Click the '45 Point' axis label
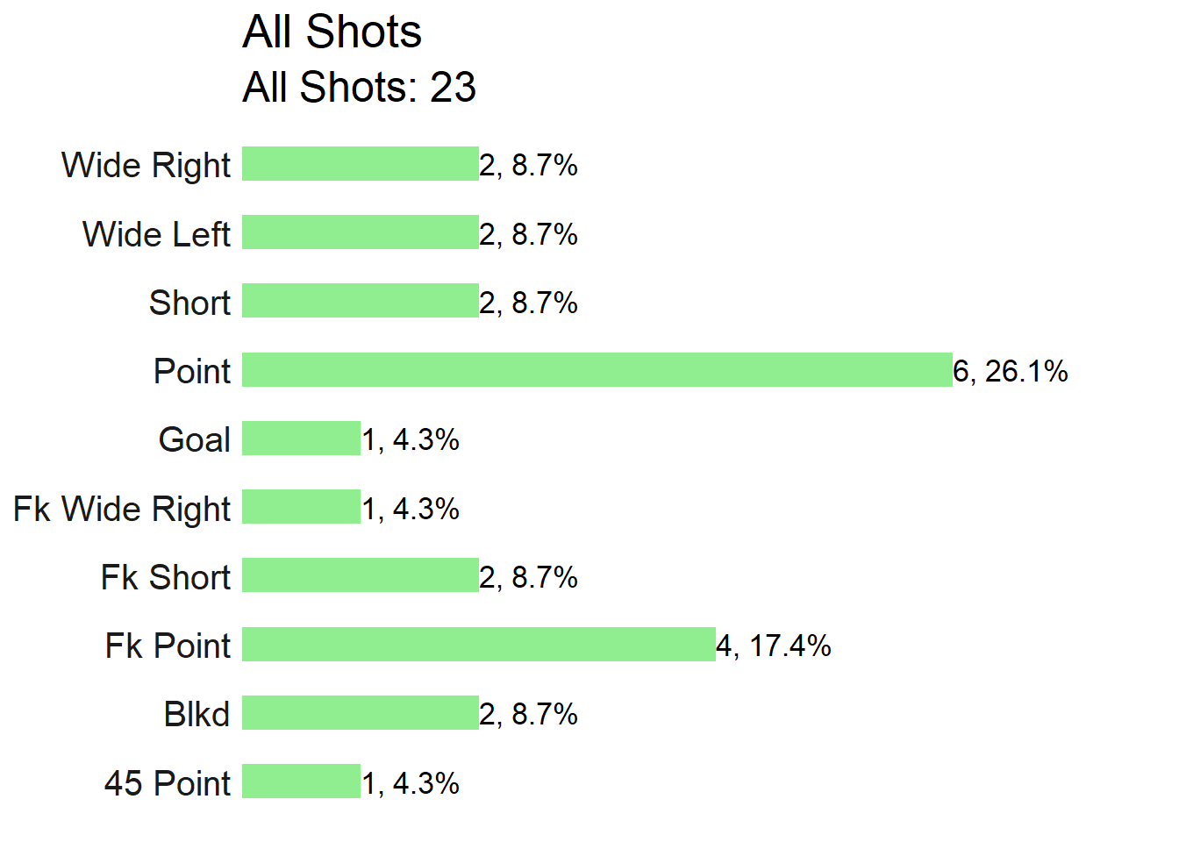The image size is (1179, 842). (168, 783)
